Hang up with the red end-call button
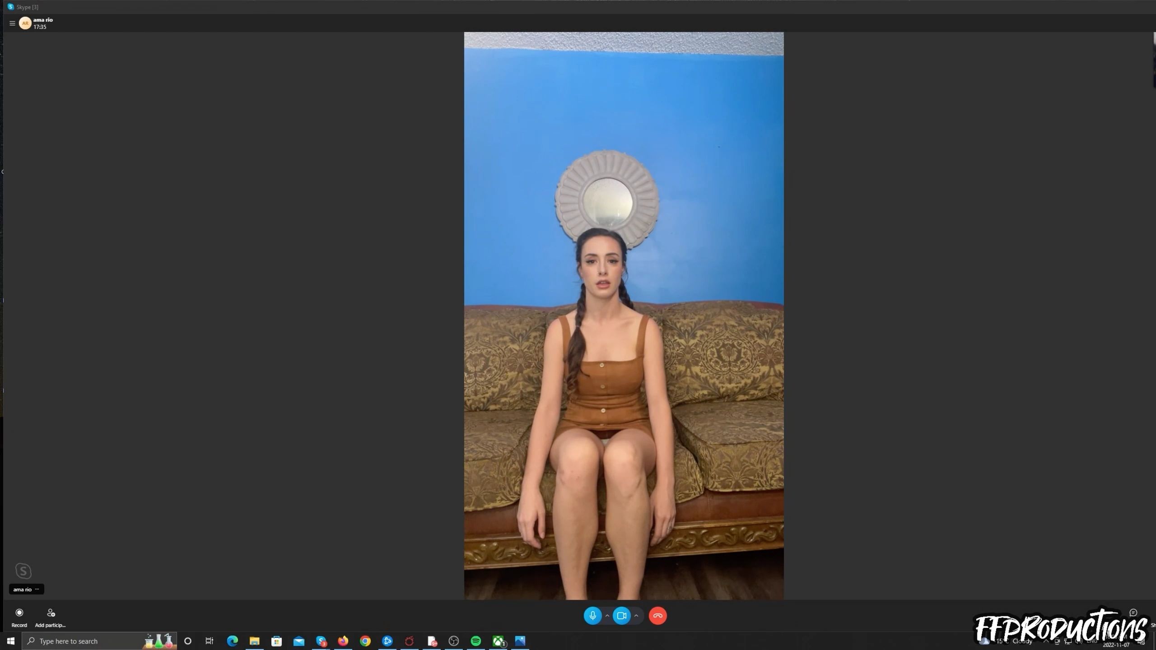1156x650 pixels. point(657,616)
